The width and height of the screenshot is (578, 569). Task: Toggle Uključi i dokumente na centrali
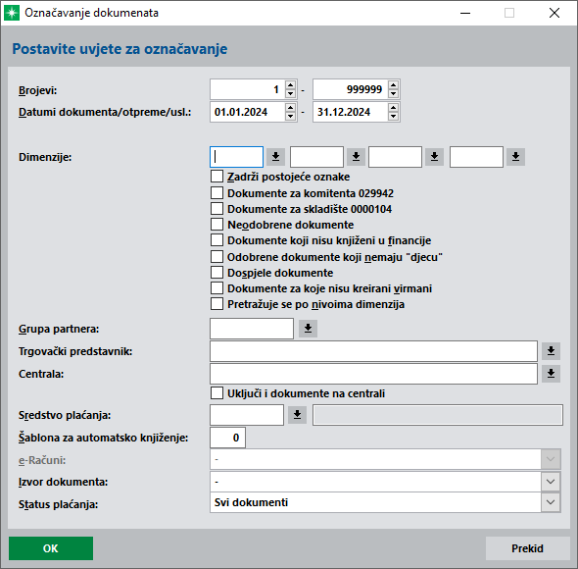pos(217,393)
